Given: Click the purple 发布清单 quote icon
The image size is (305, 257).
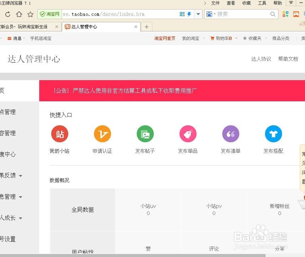Looking at the screenshot, I should click(x=231, y=134).
